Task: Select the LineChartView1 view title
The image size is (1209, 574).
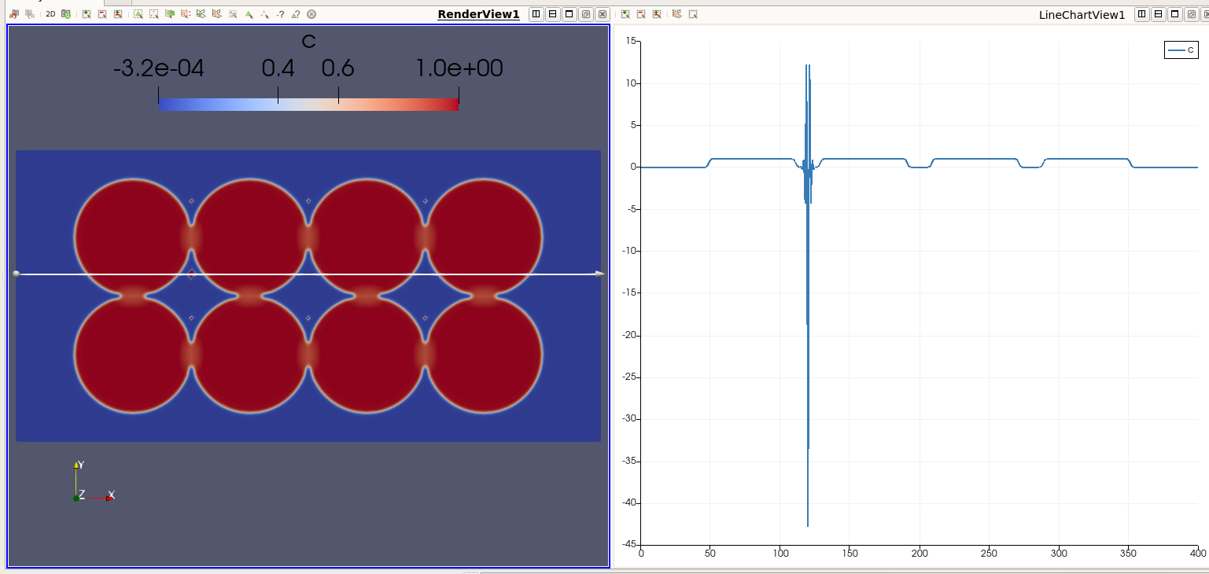Action: [x=1083, y=13]
